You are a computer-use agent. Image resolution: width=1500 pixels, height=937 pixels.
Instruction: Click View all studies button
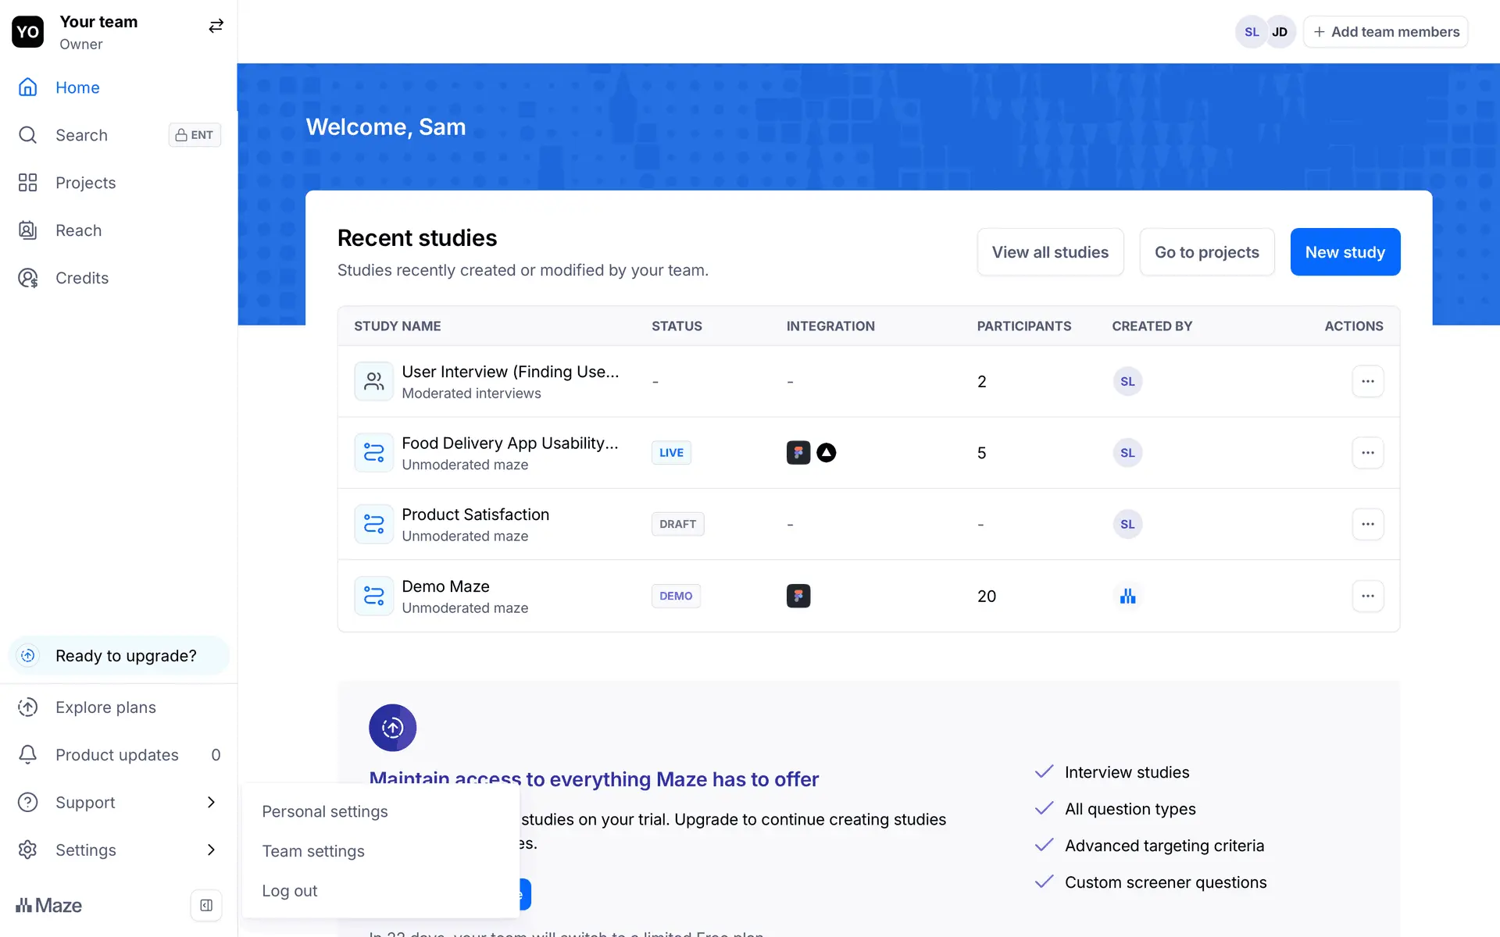[1050, 252]
